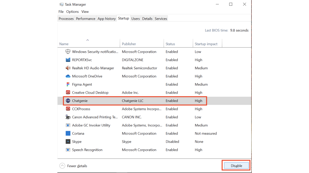This screenshot has width=309, height=173.
Task: Click the Chatgenie LLC publisher cell
Action: [x=132, y=101]
